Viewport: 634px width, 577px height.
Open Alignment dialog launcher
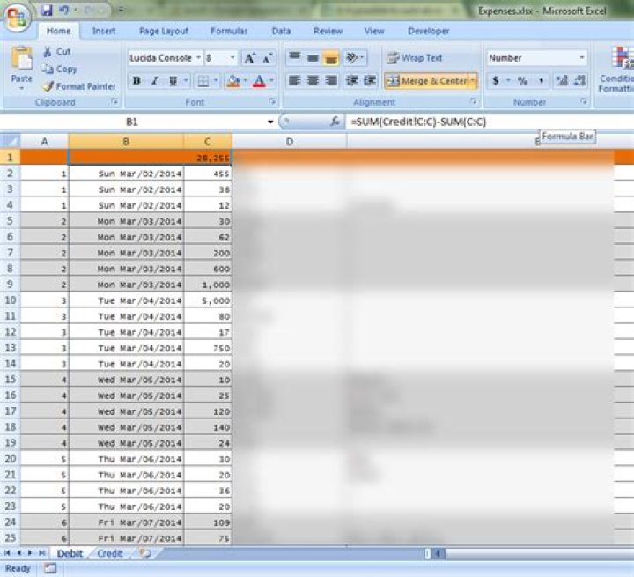[473, 102]
